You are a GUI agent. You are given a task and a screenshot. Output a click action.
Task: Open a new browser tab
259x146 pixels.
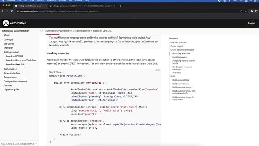coord(120,6)
